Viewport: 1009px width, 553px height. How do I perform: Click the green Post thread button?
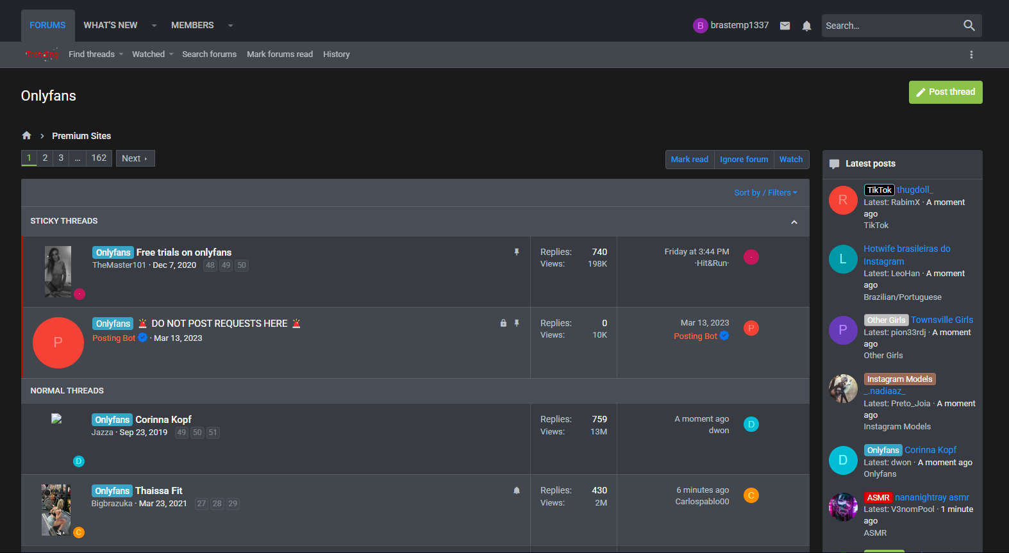point(945,92)
